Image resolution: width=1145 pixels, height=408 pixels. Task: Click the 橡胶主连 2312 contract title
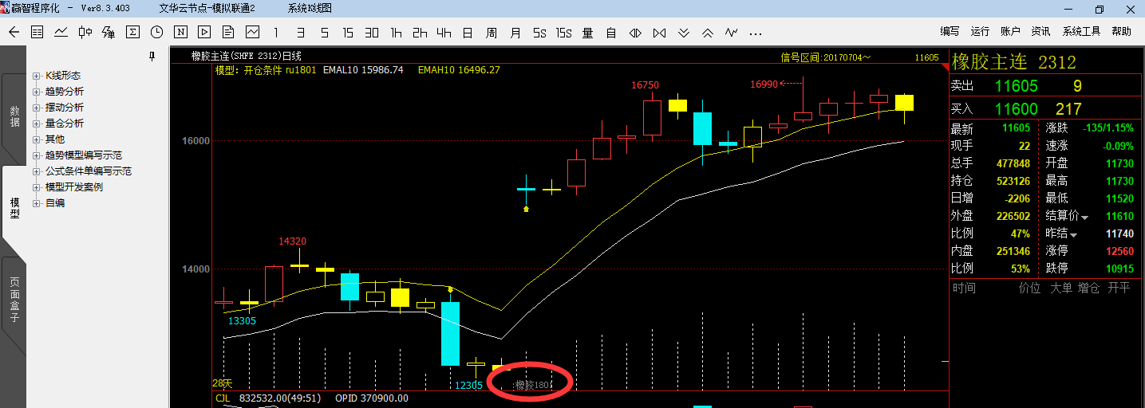click(1014, 62)
